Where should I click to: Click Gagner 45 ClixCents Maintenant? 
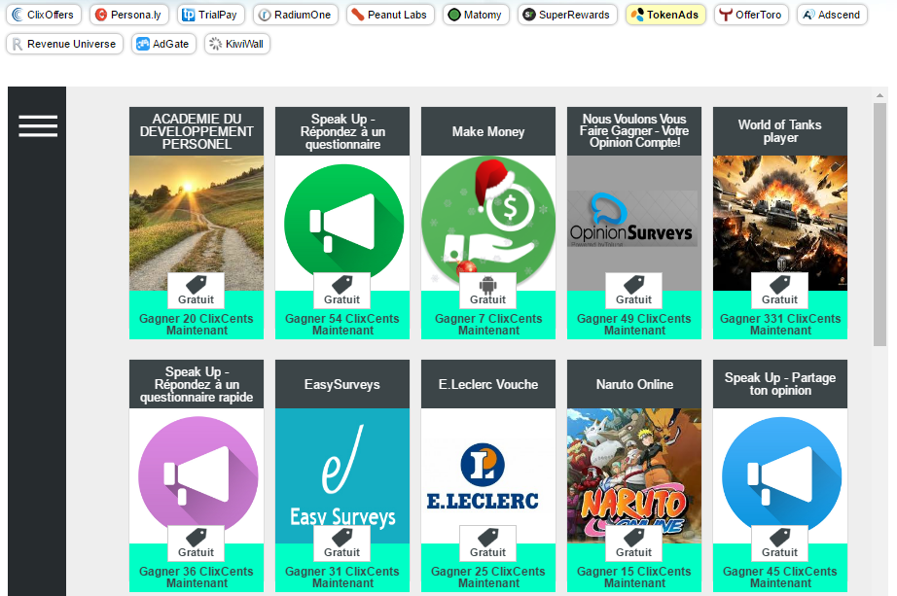click(779, 578)
